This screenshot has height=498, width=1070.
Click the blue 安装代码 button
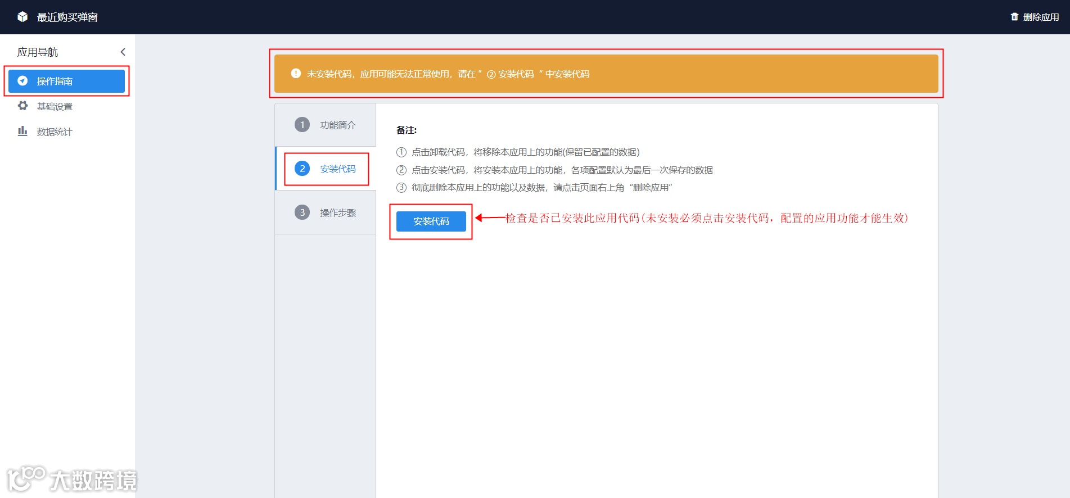(431, 221)
